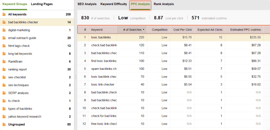Select the html tags check group
Viewport: 270px width, 130px height.
[x=37, y=46]
